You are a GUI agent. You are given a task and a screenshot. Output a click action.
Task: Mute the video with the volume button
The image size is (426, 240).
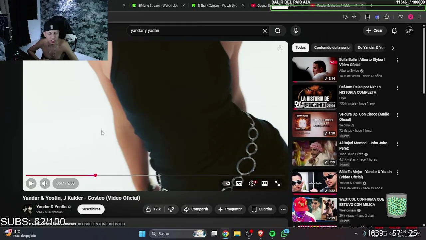[x=45, y=183]
